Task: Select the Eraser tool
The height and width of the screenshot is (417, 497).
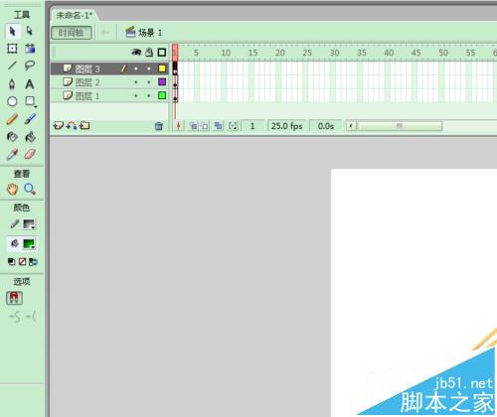Action: coord(30,154)
